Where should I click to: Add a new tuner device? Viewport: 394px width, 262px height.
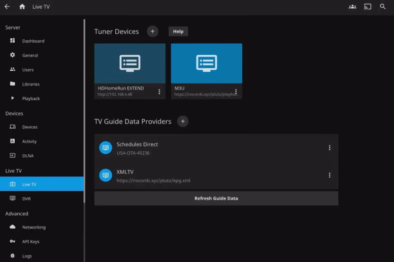(x=153, y=31)
